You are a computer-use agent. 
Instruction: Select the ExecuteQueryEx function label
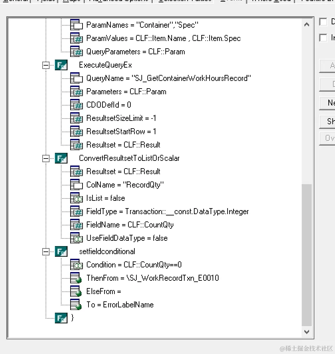coord(105,65)
